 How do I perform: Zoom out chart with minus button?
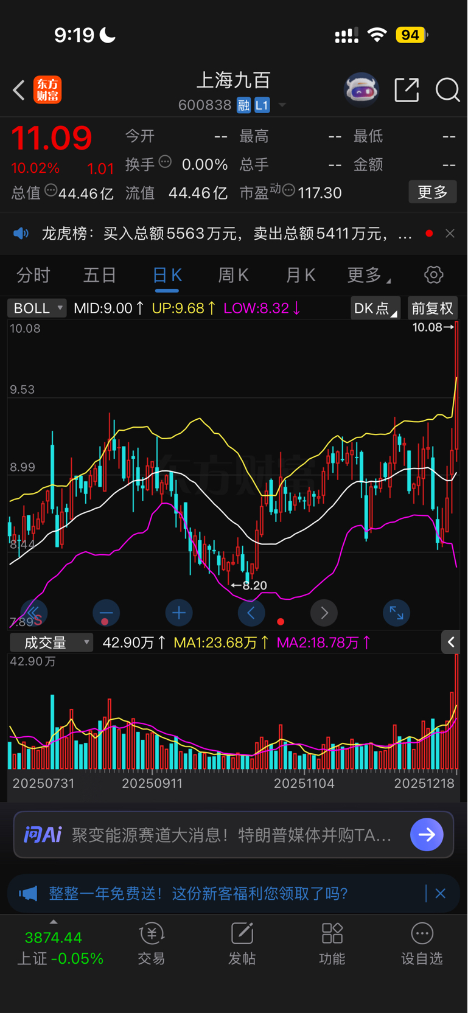106,613
